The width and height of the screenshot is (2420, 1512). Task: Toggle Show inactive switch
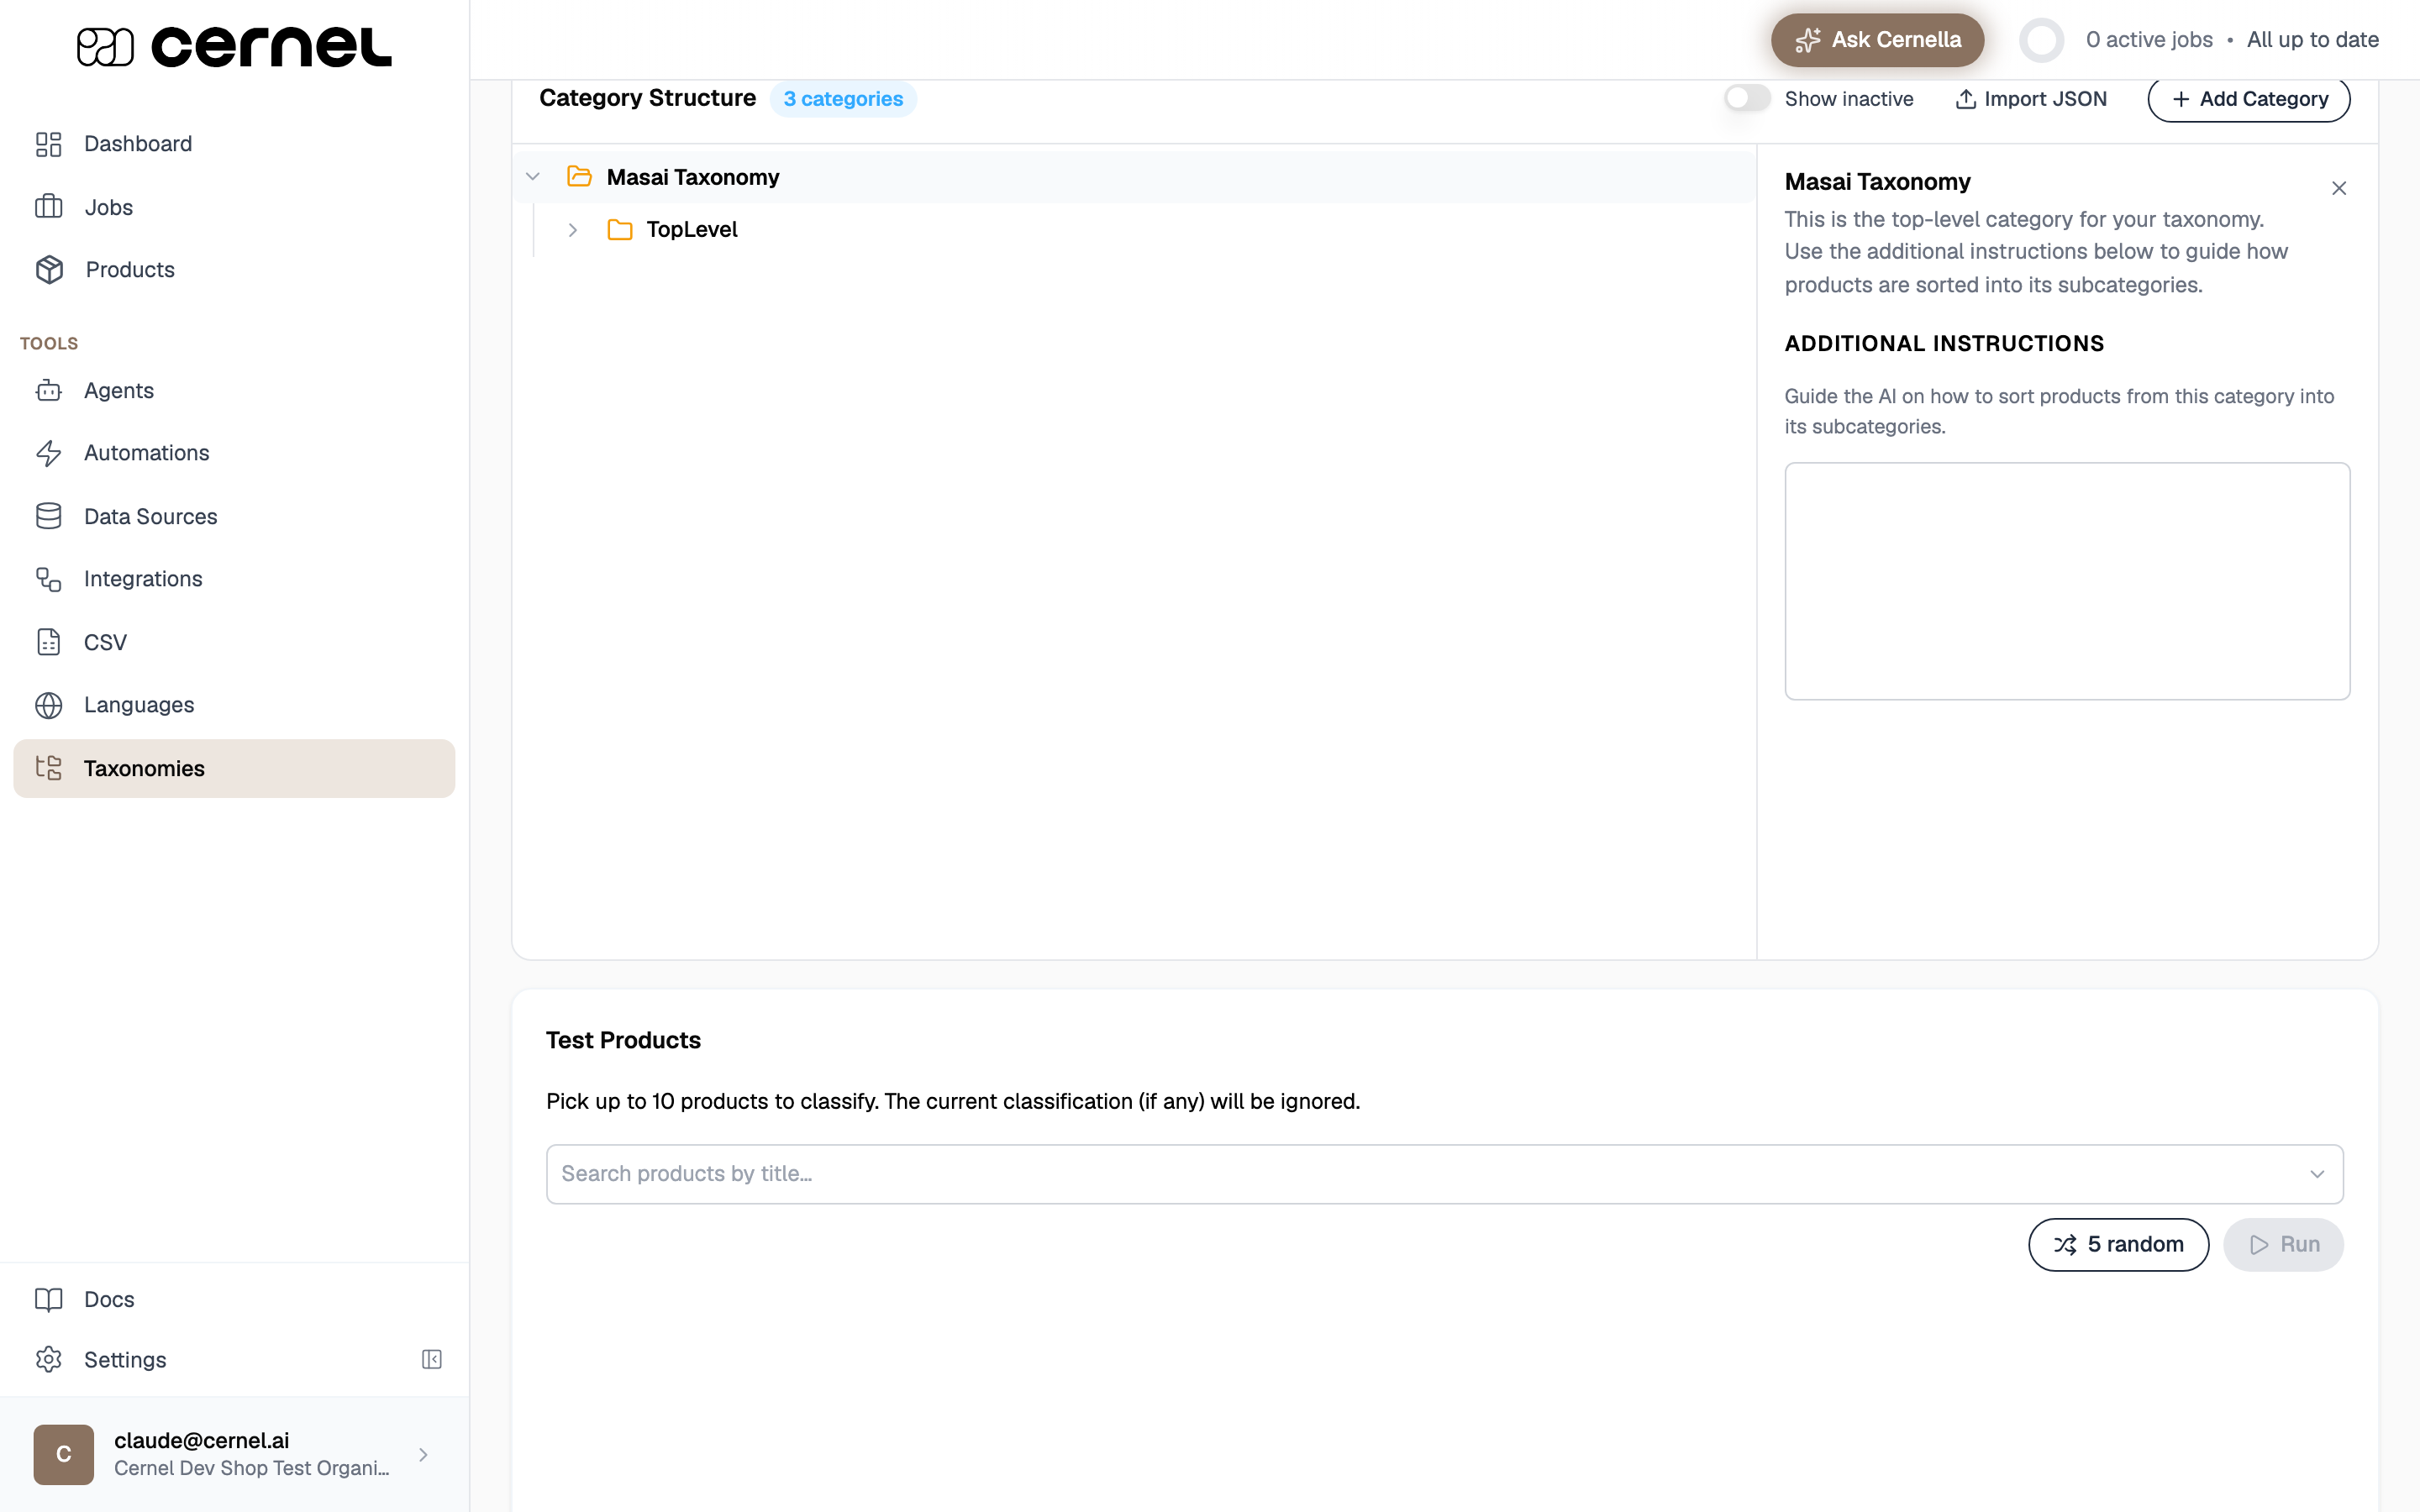click(x=1746, y=98)
